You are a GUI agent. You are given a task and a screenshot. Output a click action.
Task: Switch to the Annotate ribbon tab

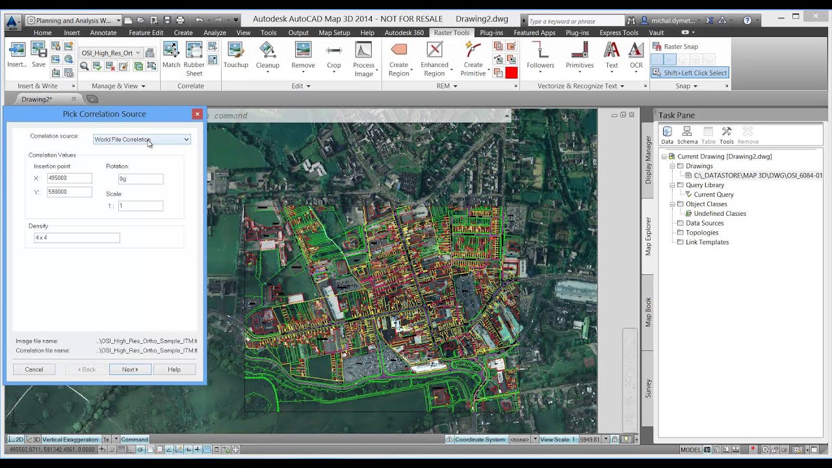tap(103, 32)
